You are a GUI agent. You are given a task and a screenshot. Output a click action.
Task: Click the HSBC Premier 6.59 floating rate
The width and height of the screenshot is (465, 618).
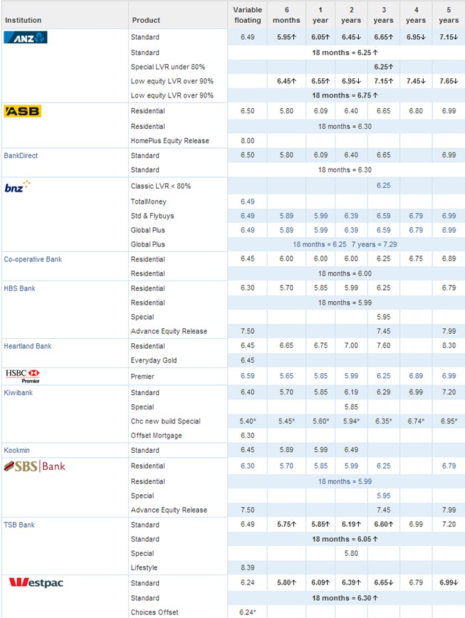click(247, 375)
